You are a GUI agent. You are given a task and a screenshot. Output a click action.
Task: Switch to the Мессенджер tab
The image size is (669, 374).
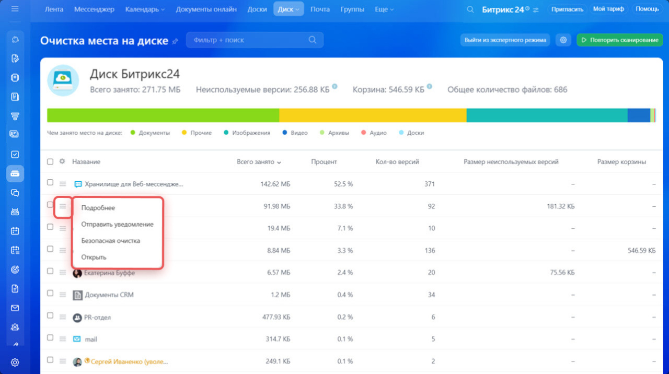coord(94,9)
